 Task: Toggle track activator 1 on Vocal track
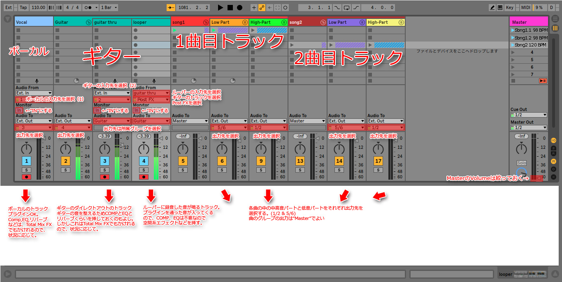pos(26,161)
